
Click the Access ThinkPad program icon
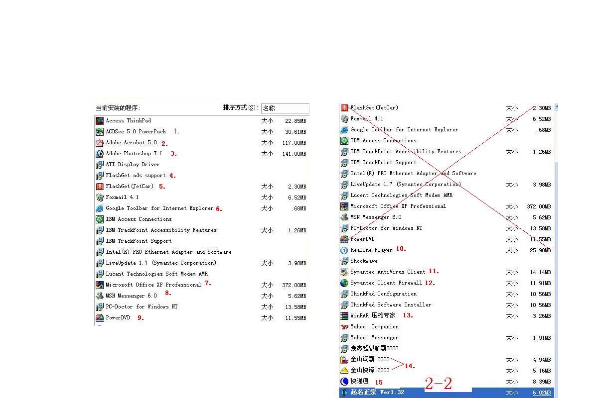(x=100, y=120)
